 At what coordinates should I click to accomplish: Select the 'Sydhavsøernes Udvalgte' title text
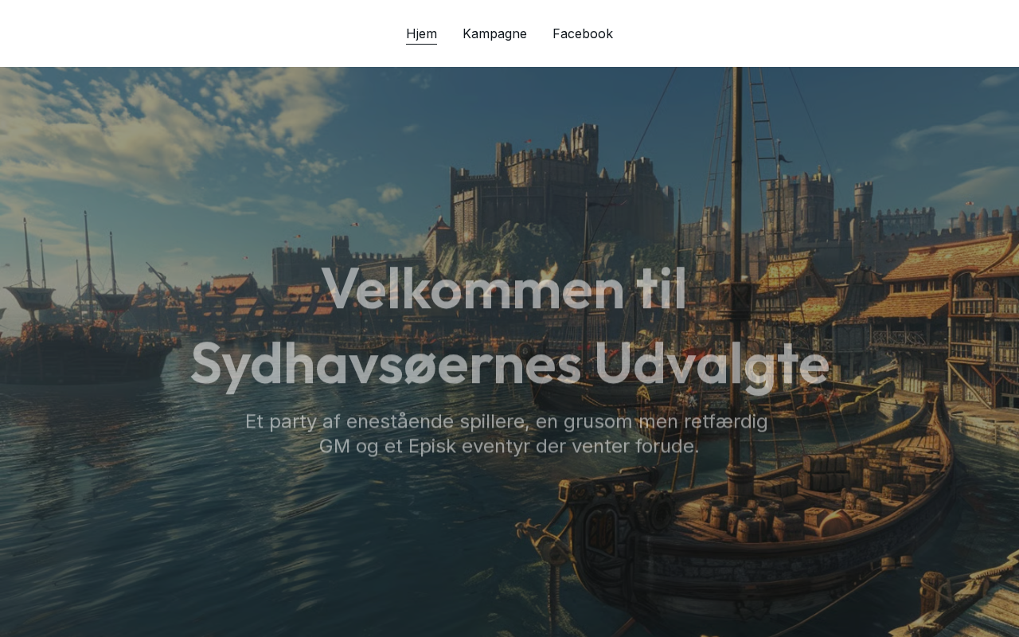509,365
